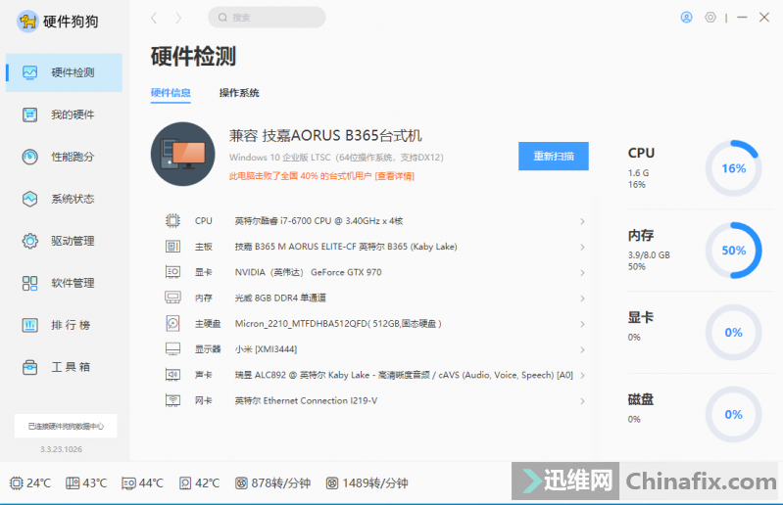Click the disk temperature 42℃ icon
The image size is (783, 505).
(x=185, y=483)
